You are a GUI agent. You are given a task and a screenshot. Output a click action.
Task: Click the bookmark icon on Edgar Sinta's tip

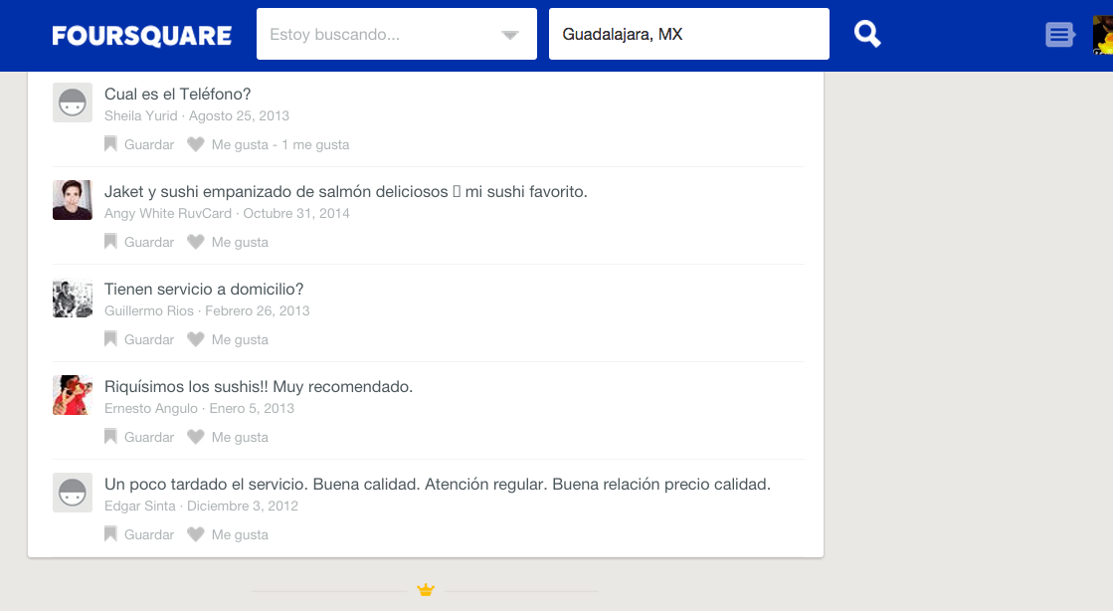(x=110, y=534)
